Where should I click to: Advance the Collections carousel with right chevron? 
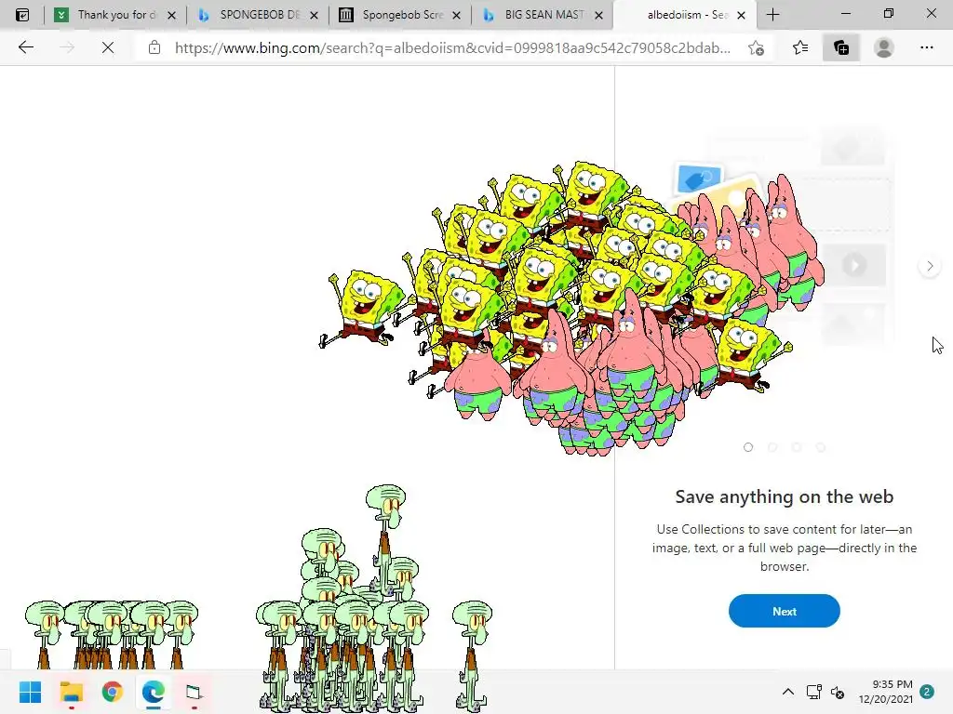pyautogui.click(x=930, y=266)
